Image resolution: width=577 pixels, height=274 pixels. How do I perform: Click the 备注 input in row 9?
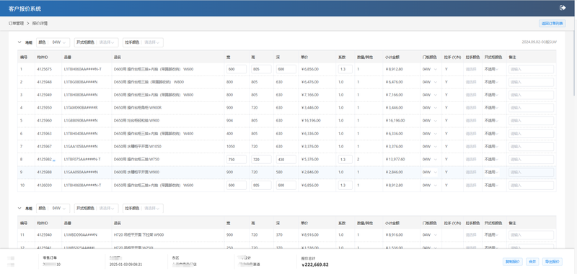(531, 172)
